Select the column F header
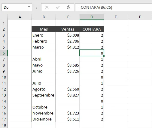This screenshot has width=152, height=128. [x=140, y=17]
